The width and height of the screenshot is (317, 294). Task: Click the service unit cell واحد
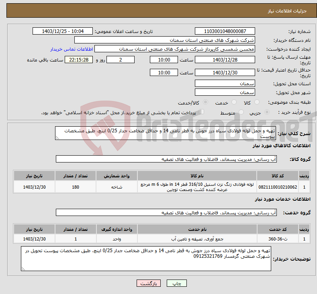(117, 239)
